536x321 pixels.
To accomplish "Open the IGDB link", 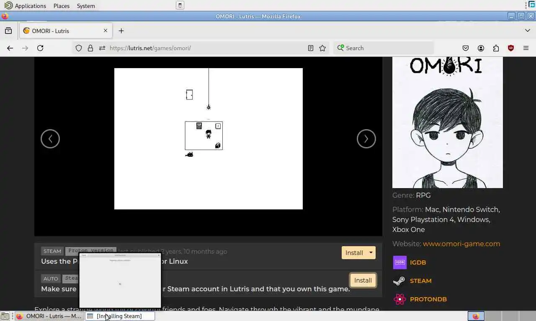I will coord(418,262).
